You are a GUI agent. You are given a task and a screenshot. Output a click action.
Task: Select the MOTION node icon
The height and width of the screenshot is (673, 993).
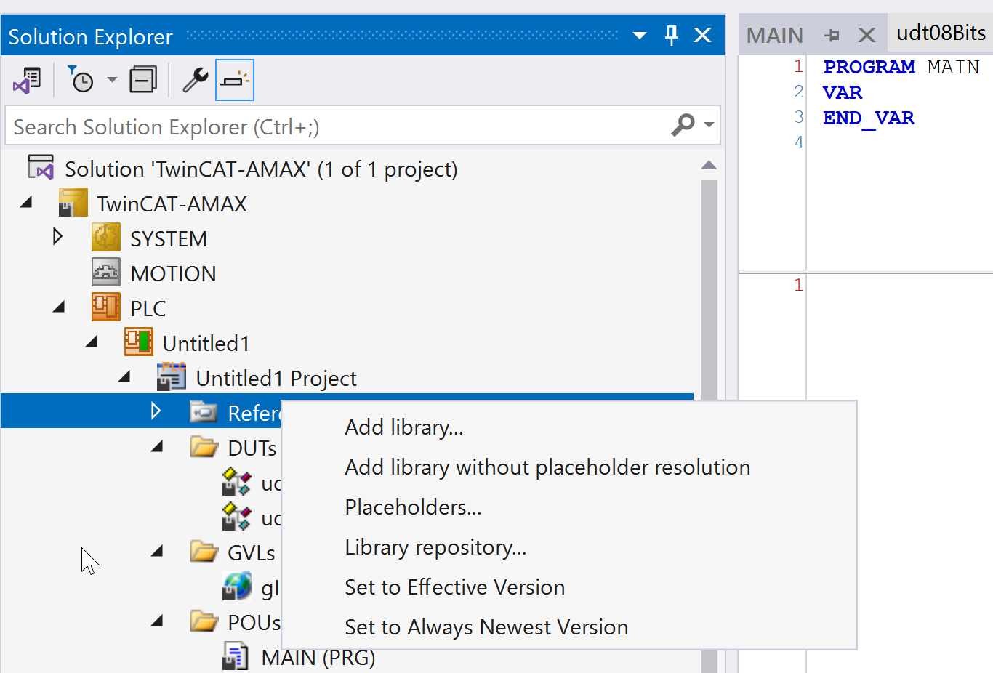(106, 273)
